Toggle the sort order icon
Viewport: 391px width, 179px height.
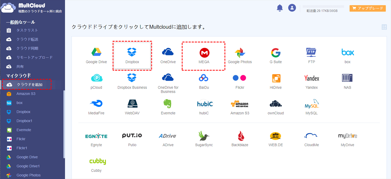[x=384, y=27]
